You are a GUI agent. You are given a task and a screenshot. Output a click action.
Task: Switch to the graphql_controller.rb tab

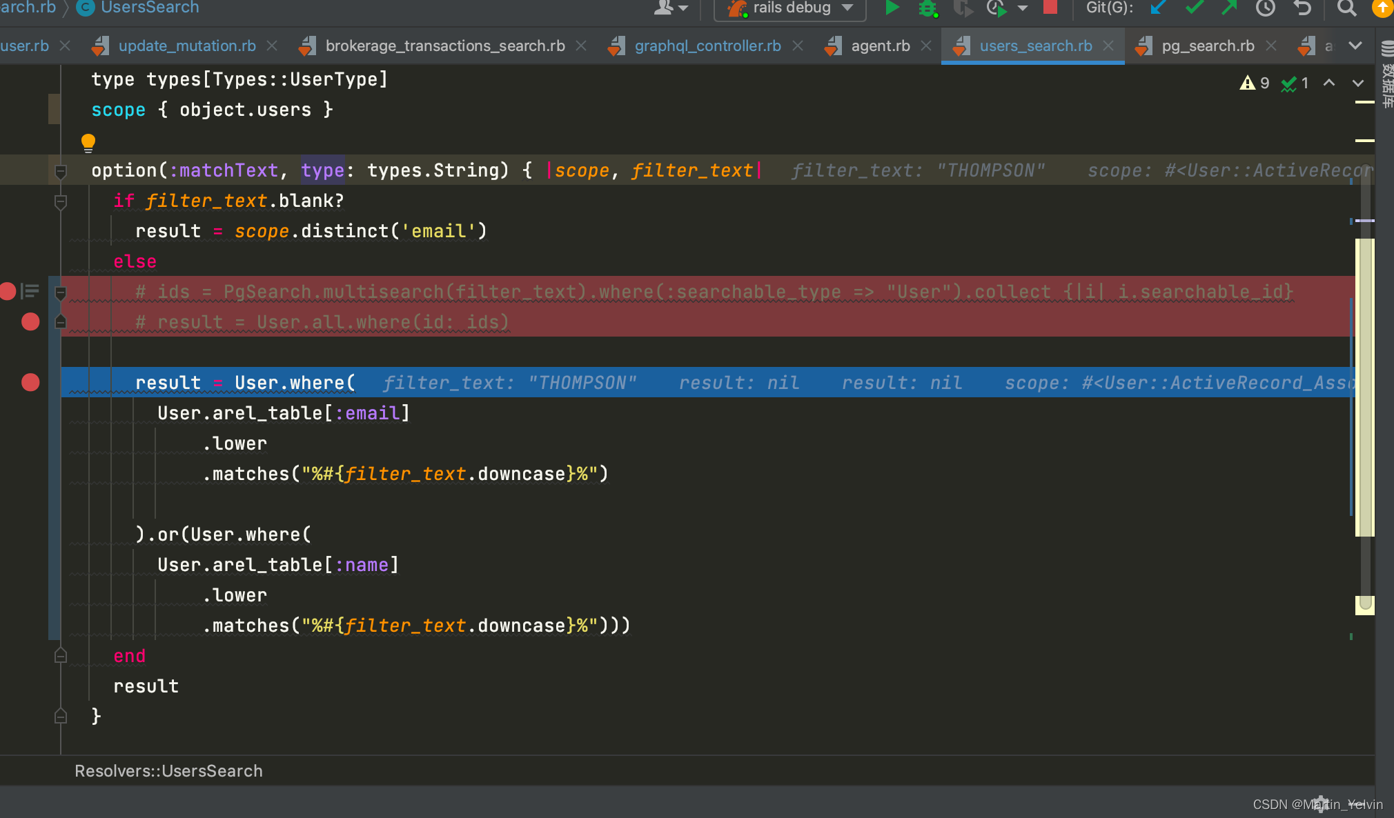707,46
